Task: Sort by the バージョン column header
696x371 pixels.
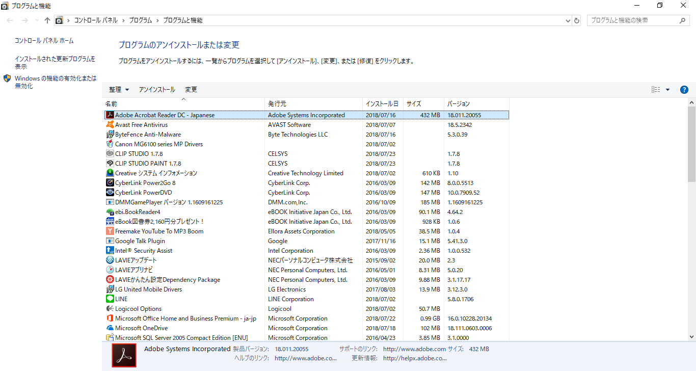Action: coord(476,104)
